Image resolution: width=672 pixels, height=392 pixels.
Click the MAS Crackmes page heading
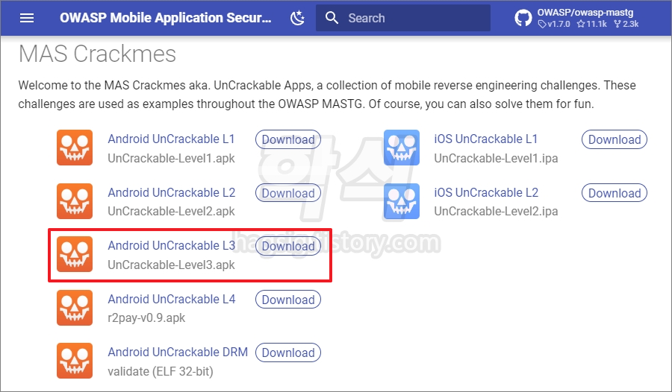click(97, 54)
